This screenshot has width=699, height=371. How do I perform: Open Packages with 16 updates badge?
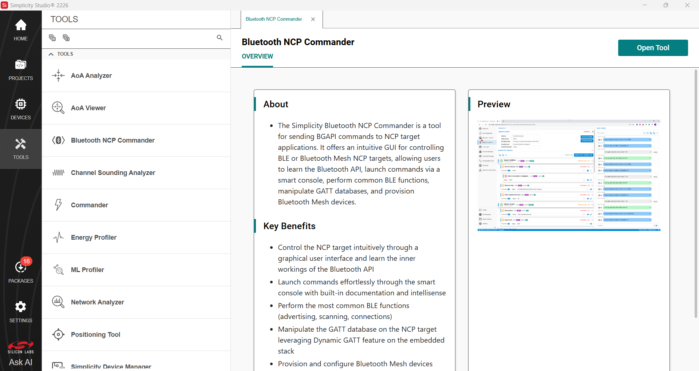[x=21, y=272]
